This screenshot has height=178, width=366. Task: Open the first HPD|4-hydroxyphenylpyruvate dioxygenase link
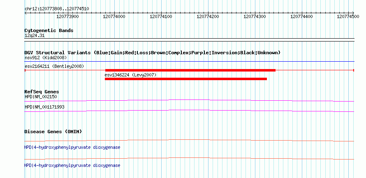tap(72, 148)
